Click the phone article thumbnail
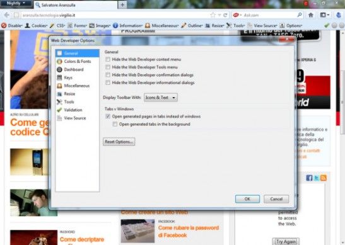The width and height of the screenshot is (345, 245). click(x=30, y=162)
